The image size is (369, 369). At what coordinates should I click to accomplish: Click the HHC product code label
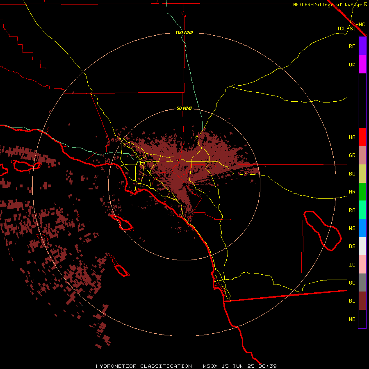(360, 25)
